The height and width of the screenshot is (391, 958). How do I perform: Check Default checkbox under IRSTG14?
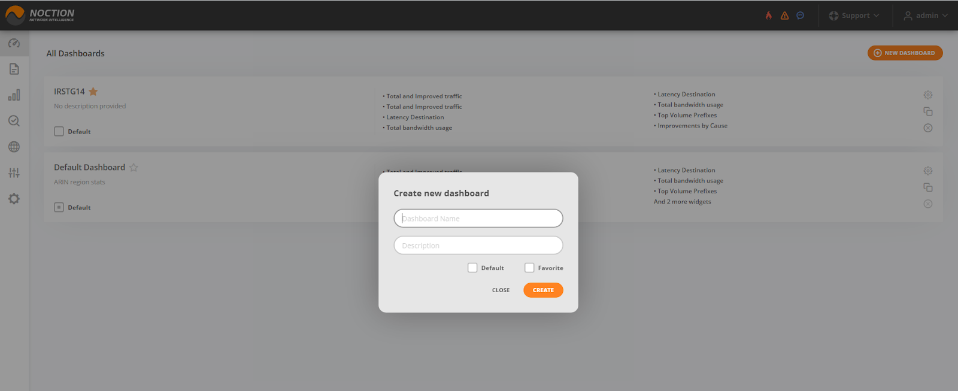click(x=59, y=131)
